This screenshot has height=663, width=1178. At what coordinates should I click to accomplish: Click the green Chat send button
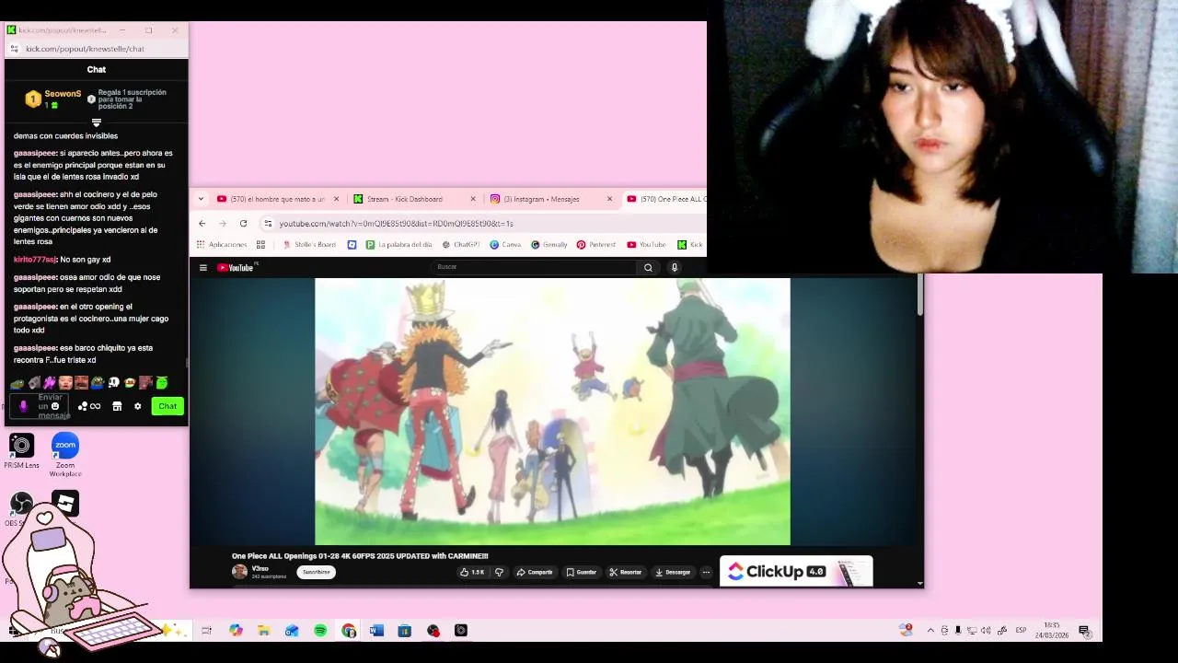pyautogui.click(x=167, y=406)
